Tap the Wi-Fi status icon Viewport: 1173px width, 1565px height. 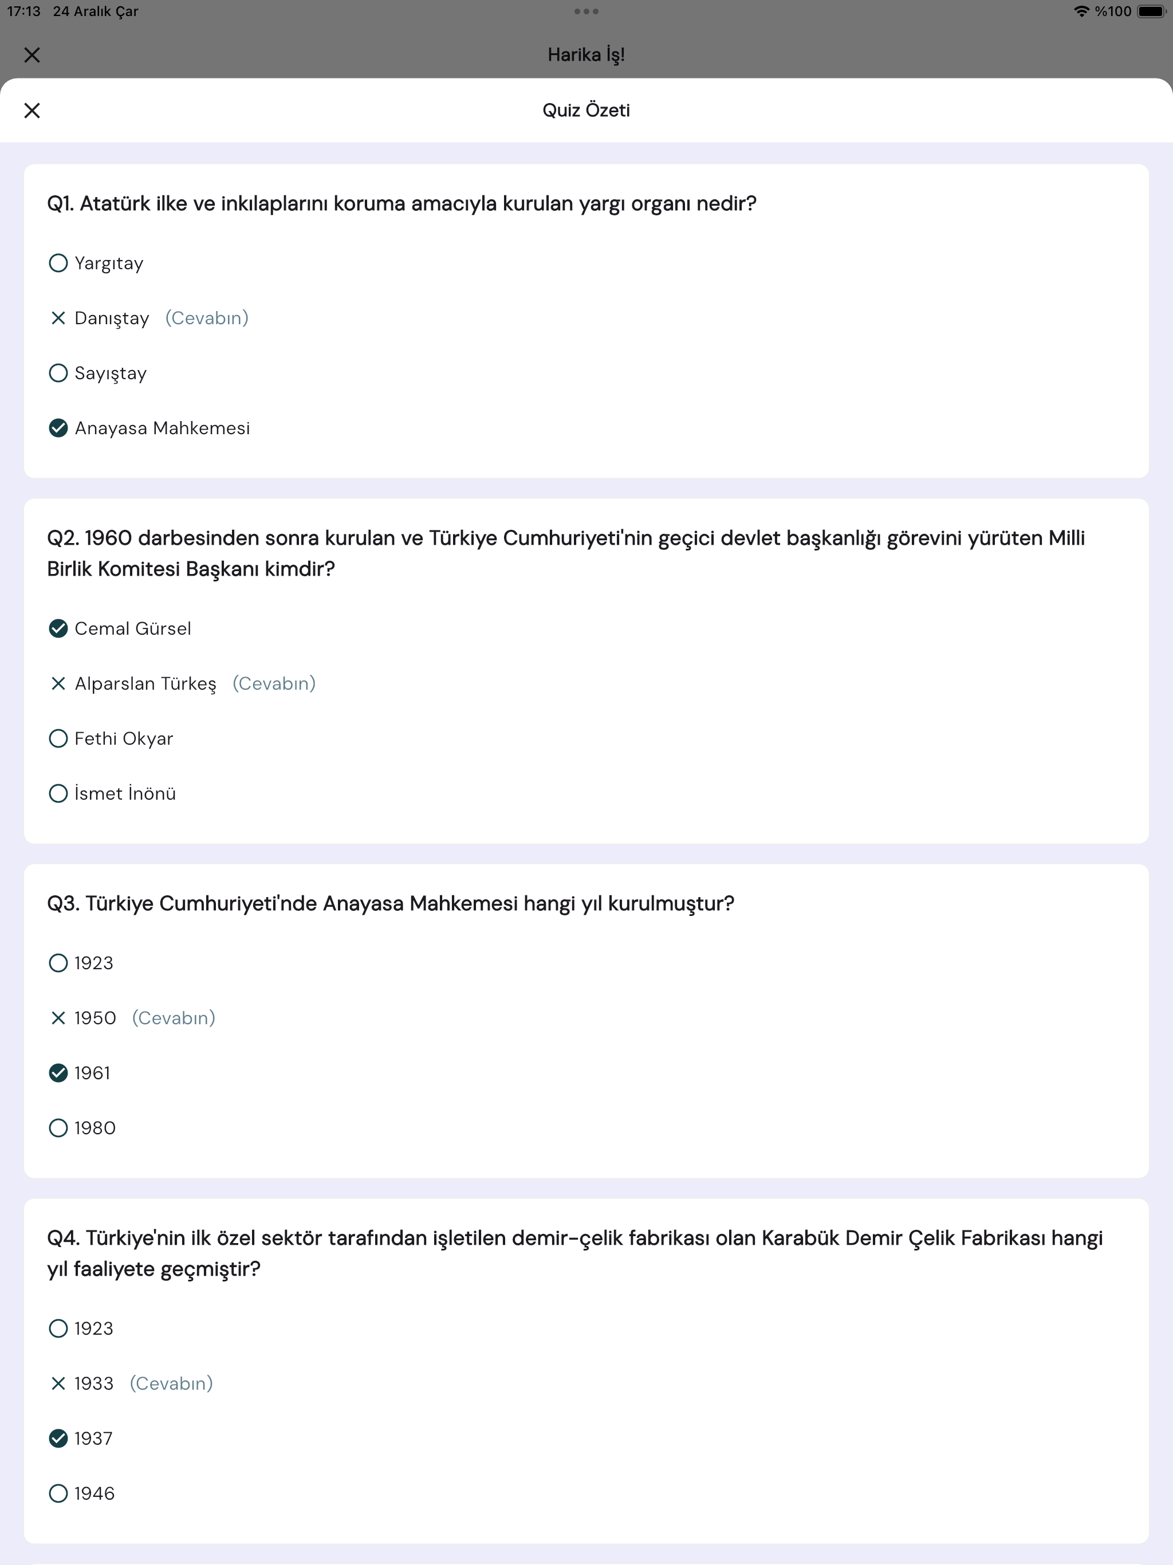click(x=1080, y=11)
